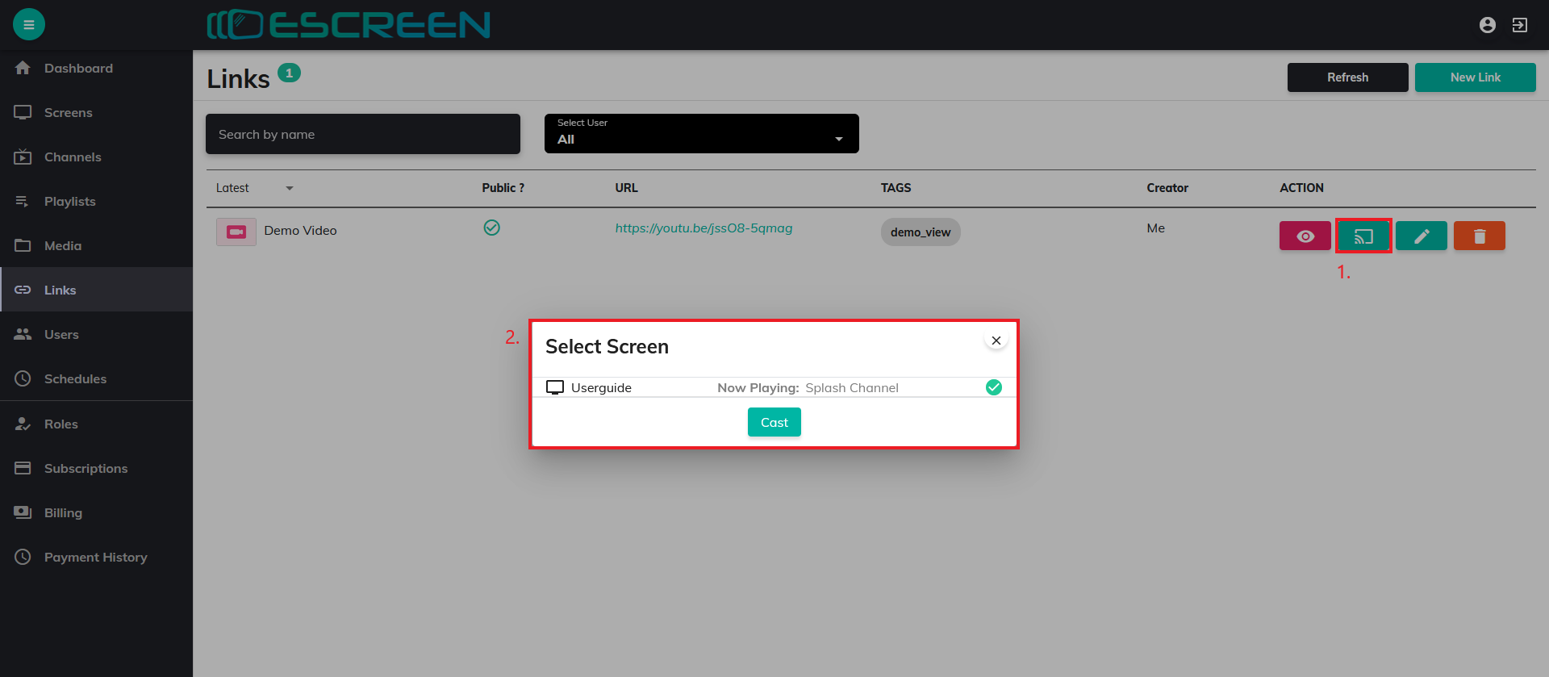
Task: Click the hamburger menu toggle button
Action: (29, 25)
